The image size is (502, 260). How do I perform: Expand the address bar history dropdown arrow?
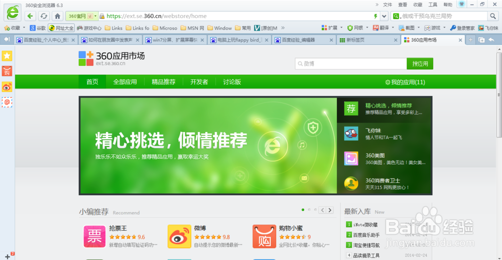(x=384, y=16)
